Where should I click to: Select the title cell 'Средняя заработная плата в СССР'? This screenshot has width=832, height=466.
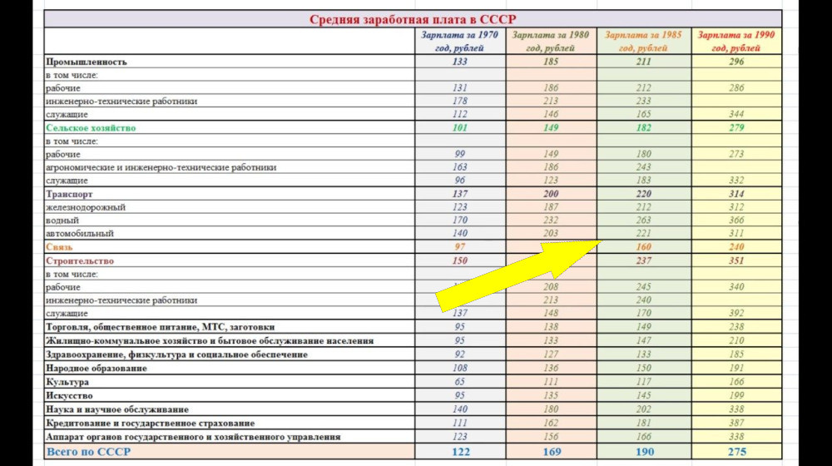pos(413,20)
